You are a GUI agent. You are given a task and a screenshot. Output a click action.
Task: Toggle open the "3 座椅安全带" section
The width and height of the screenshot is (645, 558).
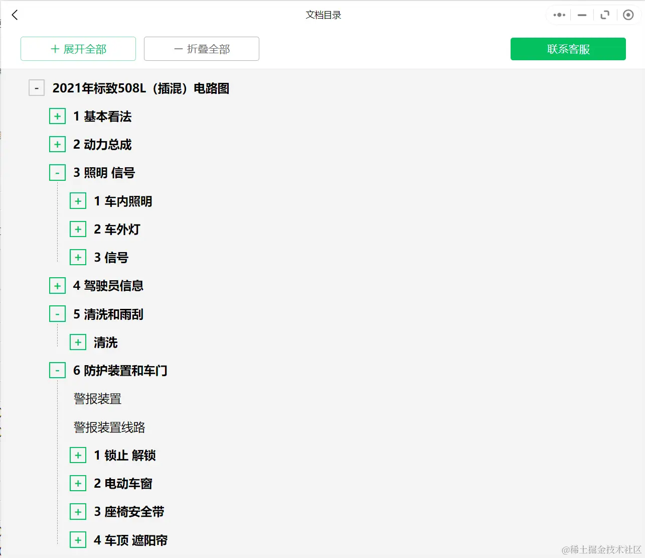point(78,511)
